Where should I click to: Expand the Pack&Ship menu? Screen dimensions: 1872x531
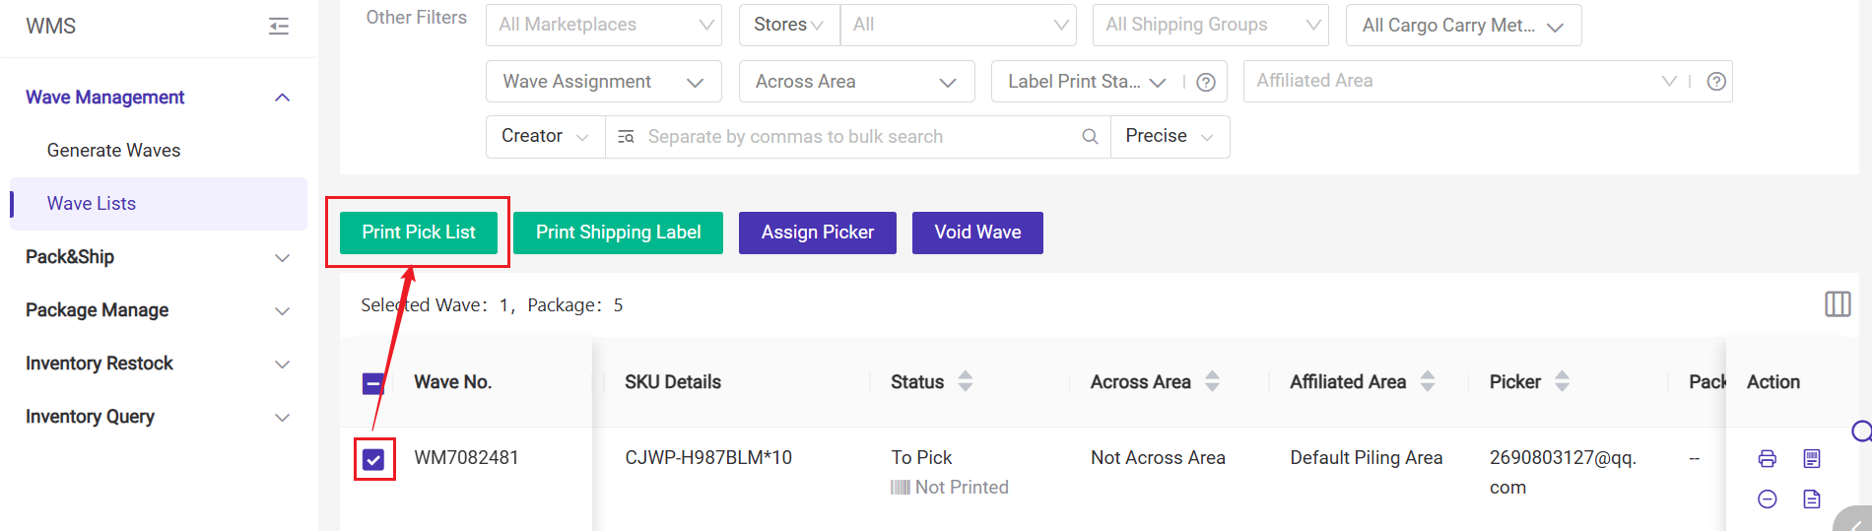click(x=158, y=257)
